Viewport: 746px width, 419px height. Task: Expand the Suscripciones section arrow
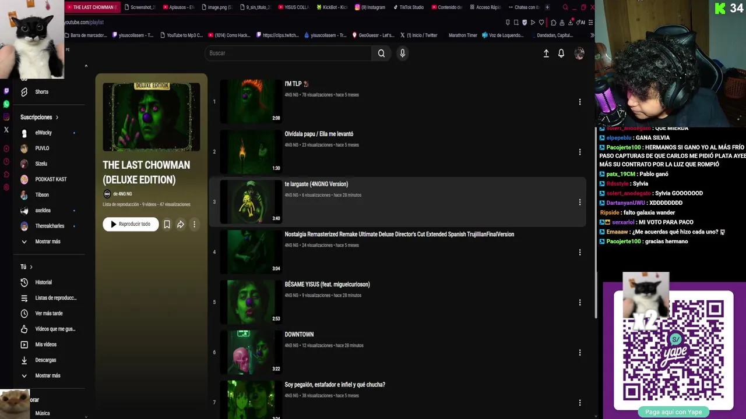point(57,117)
